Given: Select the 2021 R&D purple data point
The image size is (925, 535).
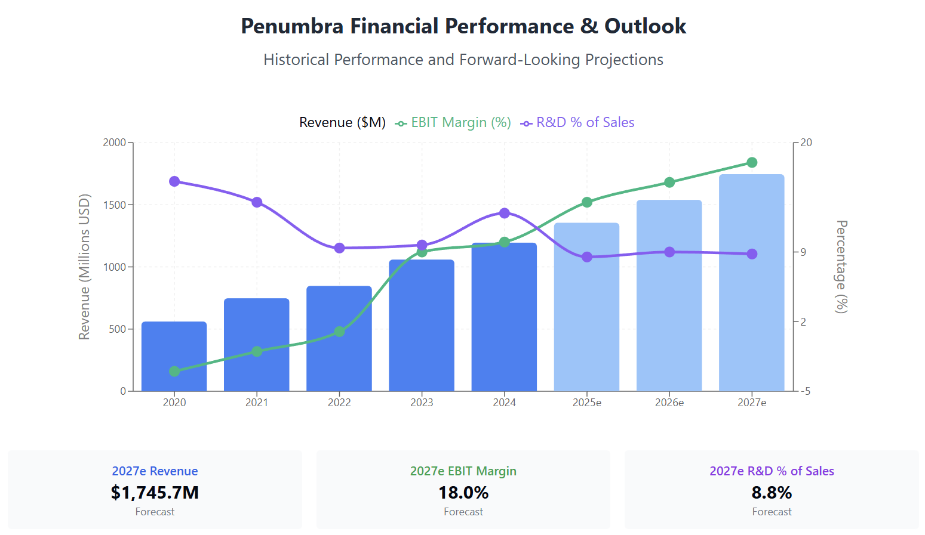Looking at the screenshot, I should [257, 202].
